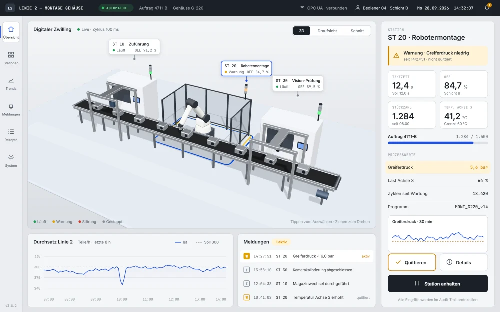Click the Störung legend entry
This screenshot has height=312, width=500.
[x=87, y=222]
